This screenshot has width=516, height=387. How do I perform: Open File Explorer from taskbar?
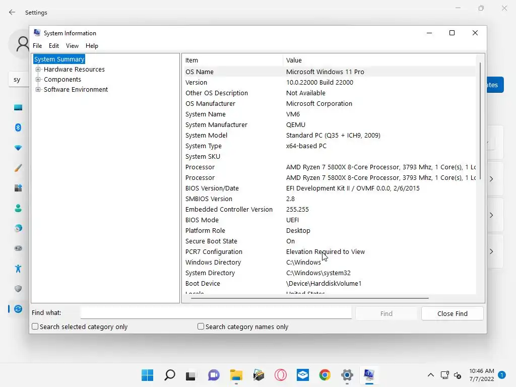pos(236,375)
